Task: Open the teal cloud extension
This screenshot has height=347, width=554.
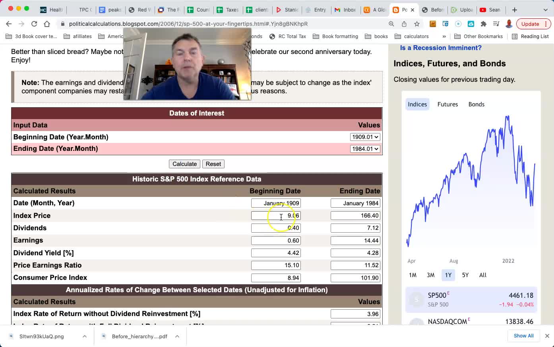Action: coord(471,24)
